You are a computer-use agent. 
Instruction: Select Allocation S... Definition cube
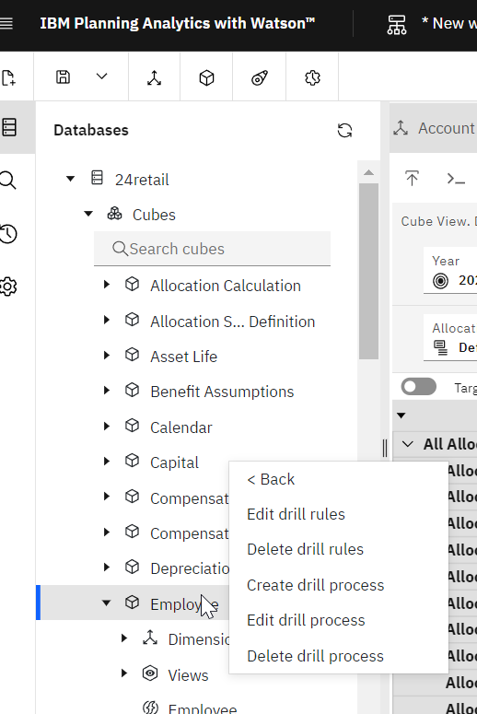tap(233, 322)
